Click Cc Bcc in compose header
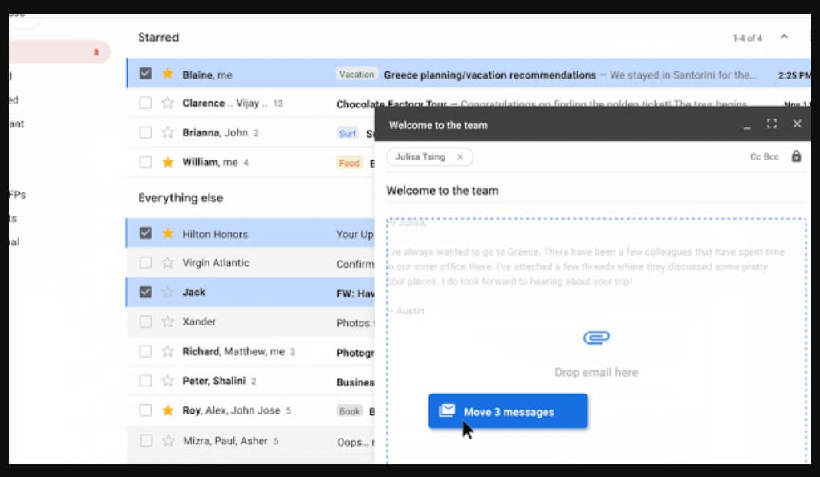820x477 pixels. pyautogui.click(x=764, y=157)
